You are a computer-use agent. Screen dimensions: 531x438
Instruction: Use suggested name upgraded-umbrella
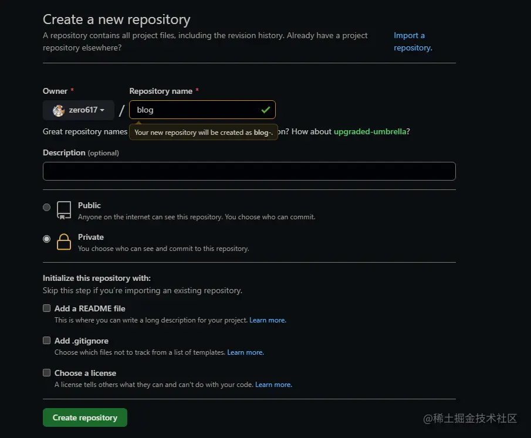pyautogui.click(x=370, y=131)
